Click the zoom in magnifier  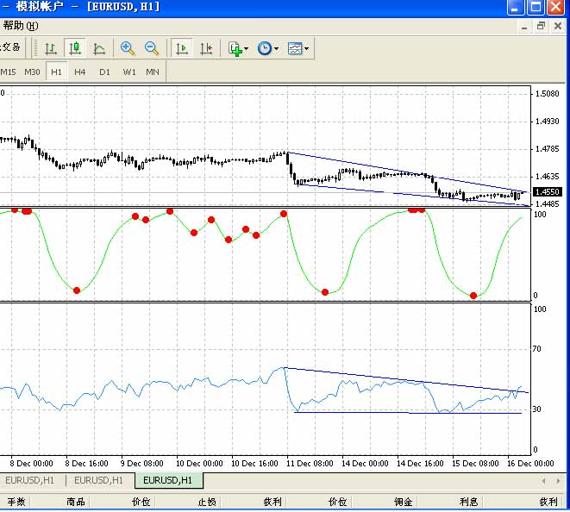(128, 48)
